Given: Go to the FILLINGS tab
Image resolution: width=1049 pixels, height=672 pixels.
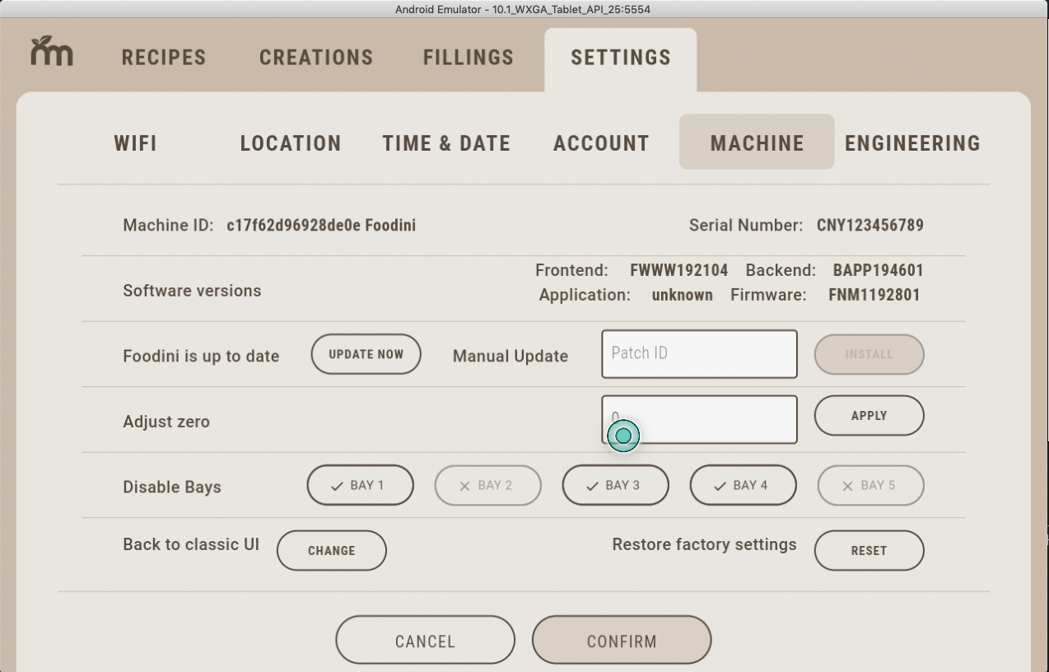Looking at the screenshot, I should [x=468, y=57].
